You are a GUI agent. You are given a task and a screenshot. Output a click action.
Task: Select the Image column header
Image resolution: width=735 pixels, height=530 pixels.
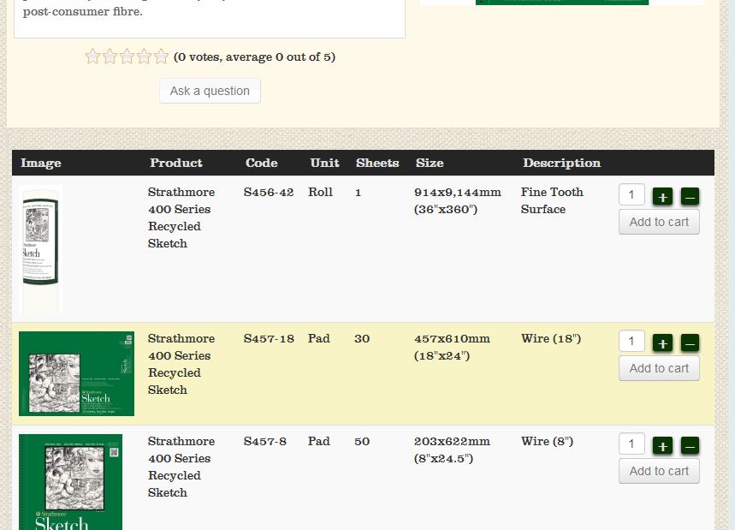(41, 163)
